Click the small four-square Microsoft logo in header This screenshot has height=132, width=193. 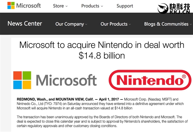click(x=11, y=6)
